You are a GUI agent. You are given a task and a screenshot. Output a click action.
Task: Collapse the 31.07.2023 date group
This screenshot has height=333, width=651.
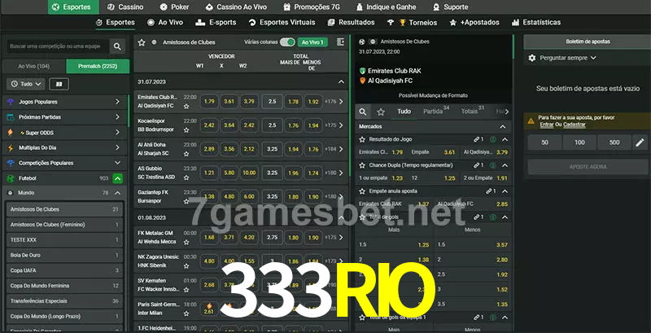point(341,81)
